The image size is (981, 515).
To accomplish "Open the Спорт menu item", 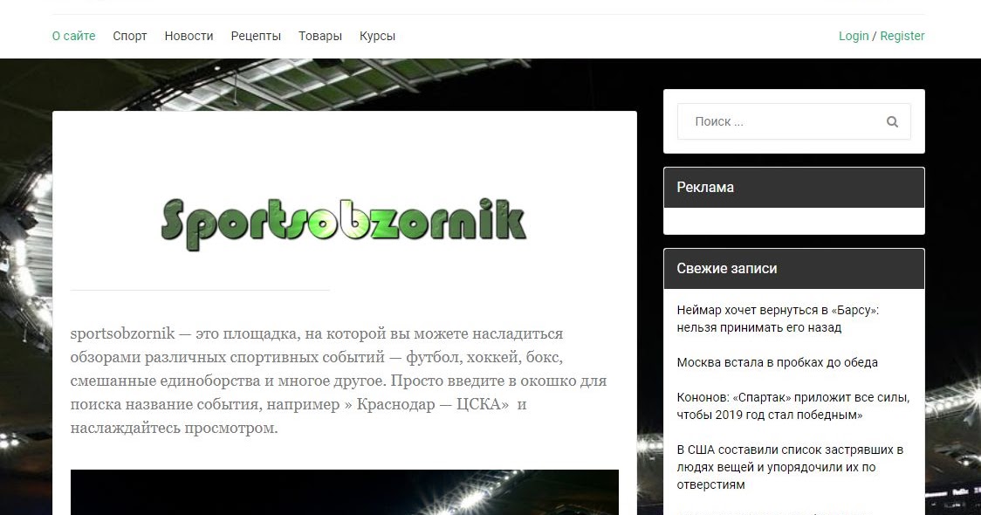I will coord(130,36).
